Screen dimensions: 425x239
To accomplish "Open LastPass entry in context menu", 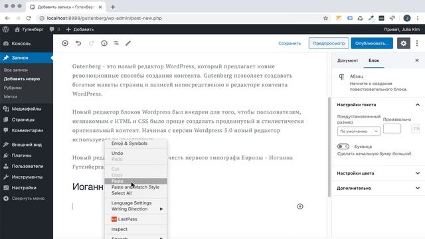I will (135, 219).
